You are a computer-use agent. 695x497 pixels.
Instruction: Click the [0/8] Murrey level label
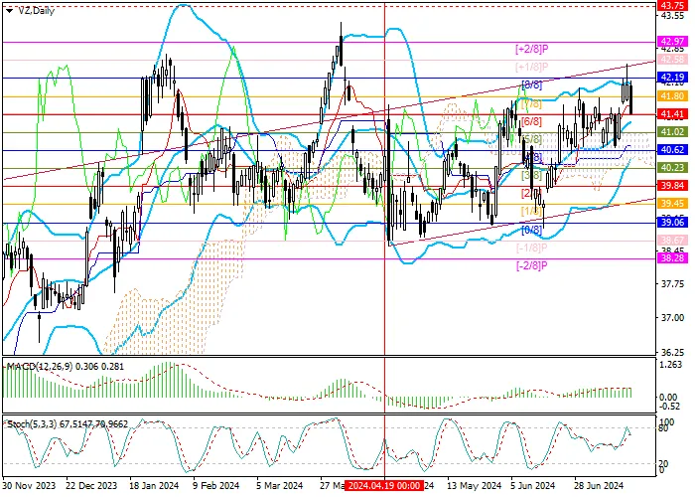click(x=532, y=230)
